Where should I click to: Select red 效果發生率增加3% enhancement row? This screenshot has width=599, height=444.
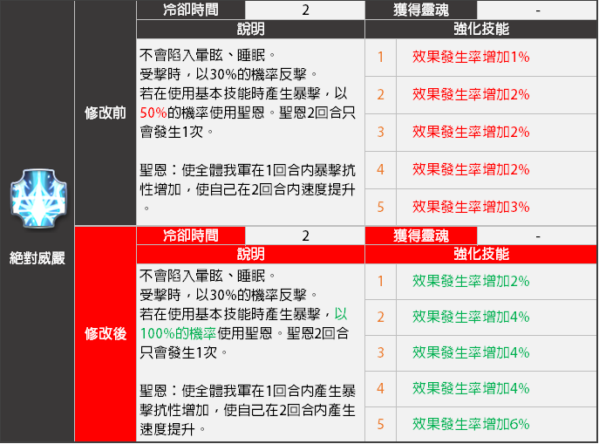click(x=470, y=207)
